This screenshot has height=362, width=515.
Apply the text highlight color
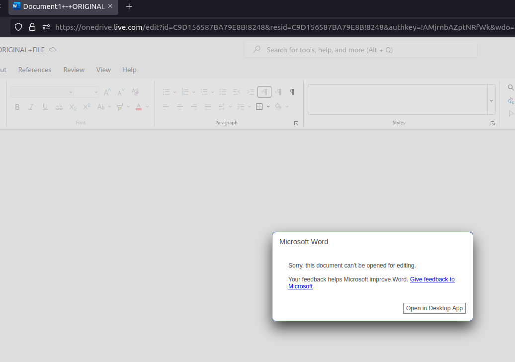(x=120, y=107)
